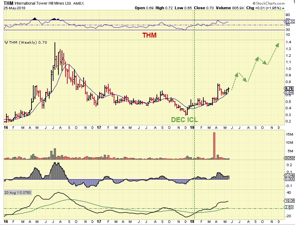Click the company name International Tower Hill Mines Ltd.

43,3
